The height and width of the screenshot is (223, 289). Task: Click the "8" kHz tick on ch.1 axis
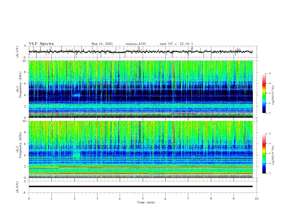pos(26,72)
